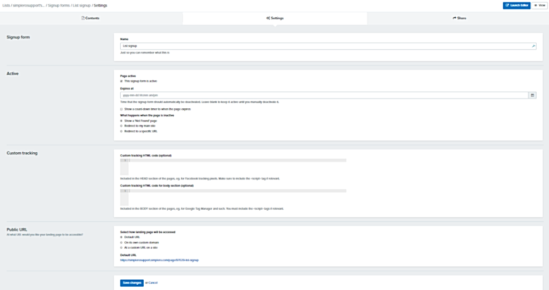Select On its own custom domain
This screenshot has height=290, width=549.
tap(122, 242)
